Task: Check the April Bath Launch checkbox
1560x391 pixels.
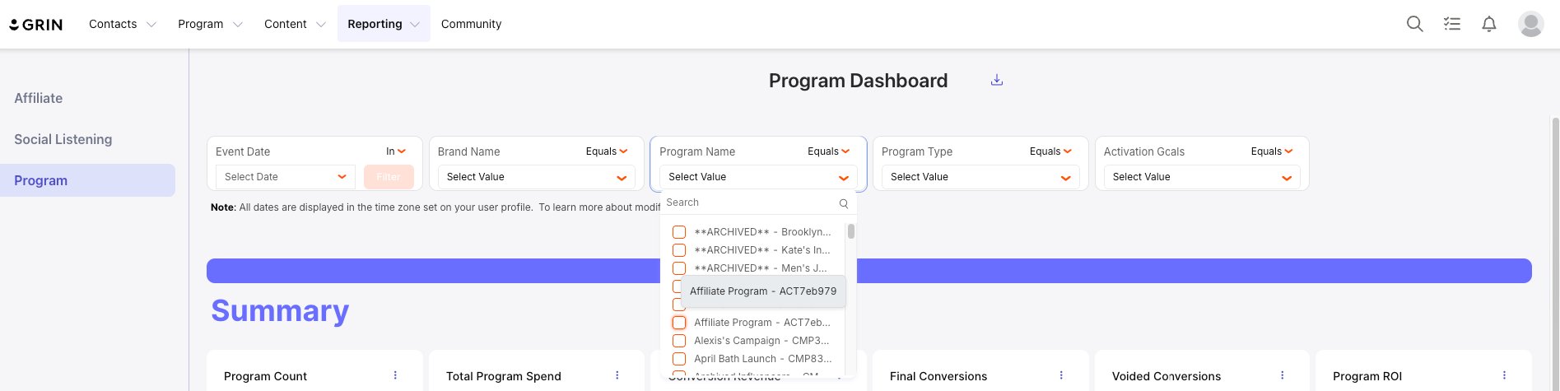Action: 679,359
